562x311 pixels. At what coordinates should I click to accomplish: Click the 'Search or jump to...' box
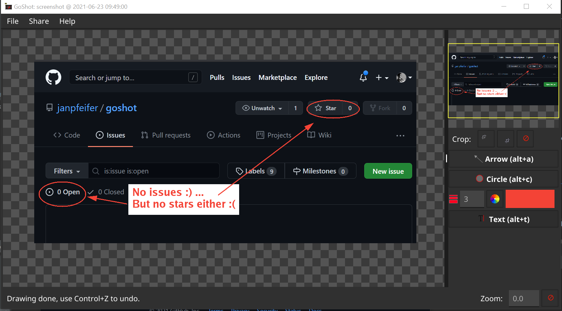(135, 78)
